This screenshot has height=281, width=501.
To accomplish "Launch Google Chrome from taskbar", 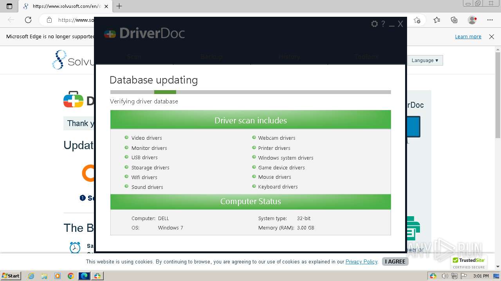I will (x=70, y=276).
